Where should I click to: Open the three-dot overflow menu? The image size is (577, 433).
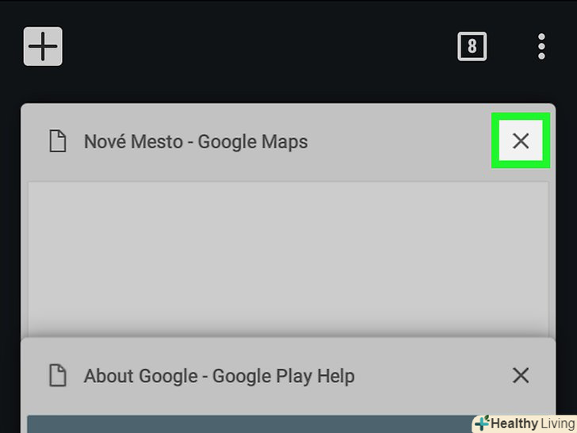coord(541,46)
